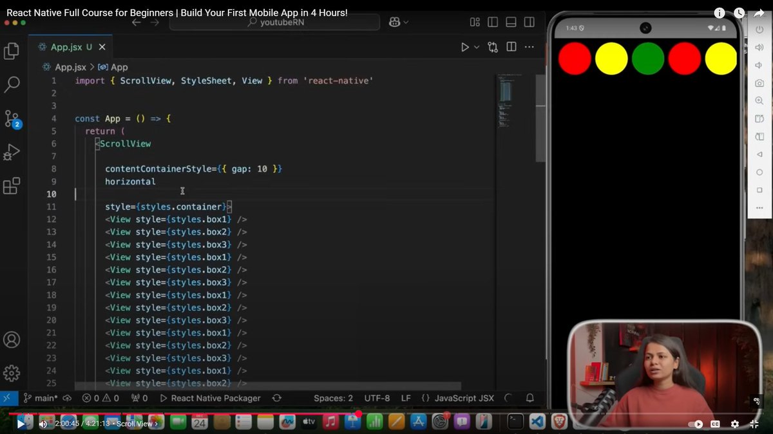The width and height of the screenshot is (773, 434).
Task: Take emulator screenshot with camera icon
Action: coord(759,83)
